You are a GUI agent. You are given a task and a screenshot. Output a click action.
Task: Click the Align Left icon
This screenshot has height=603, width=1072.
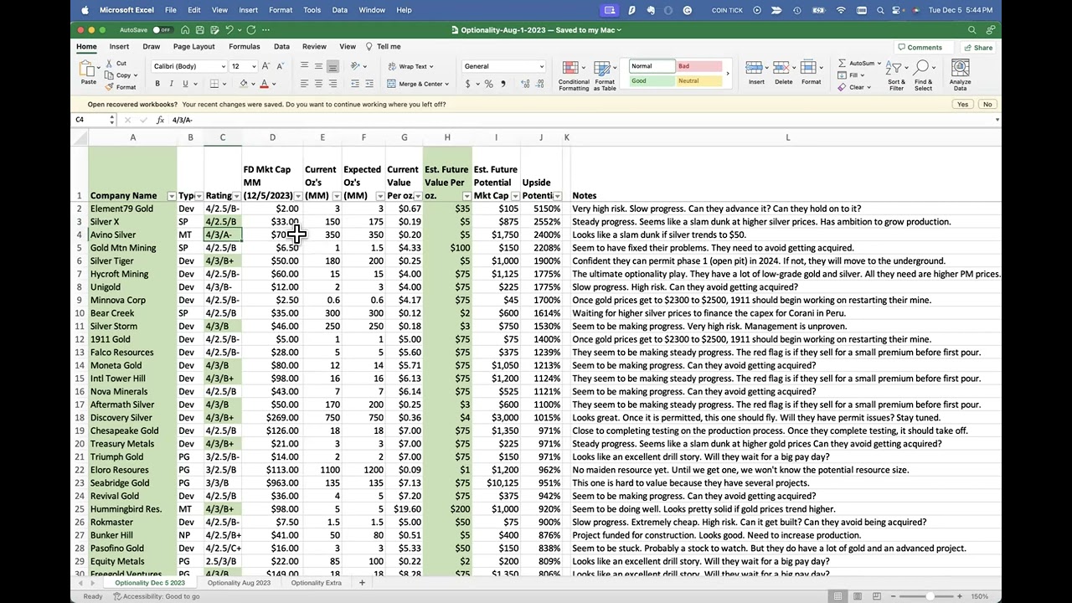(304, 84)
